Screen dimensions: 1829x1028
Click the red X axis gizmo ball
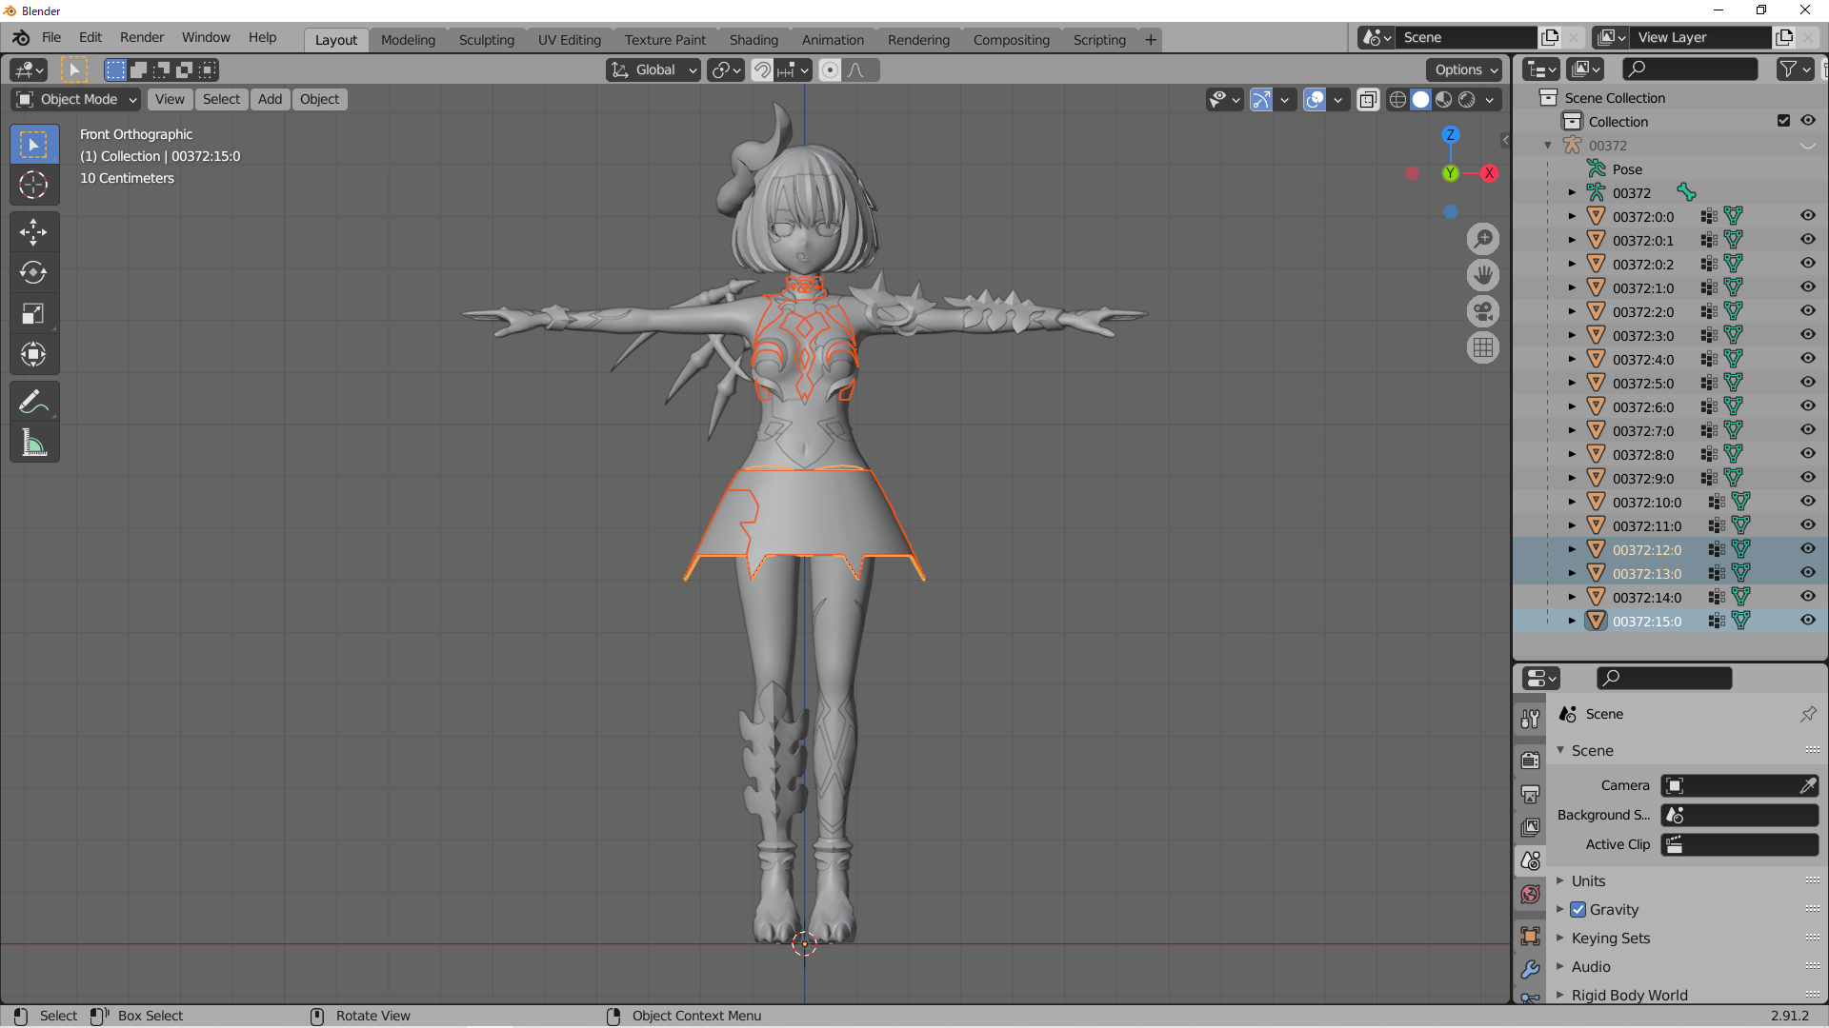point(1489,173)
